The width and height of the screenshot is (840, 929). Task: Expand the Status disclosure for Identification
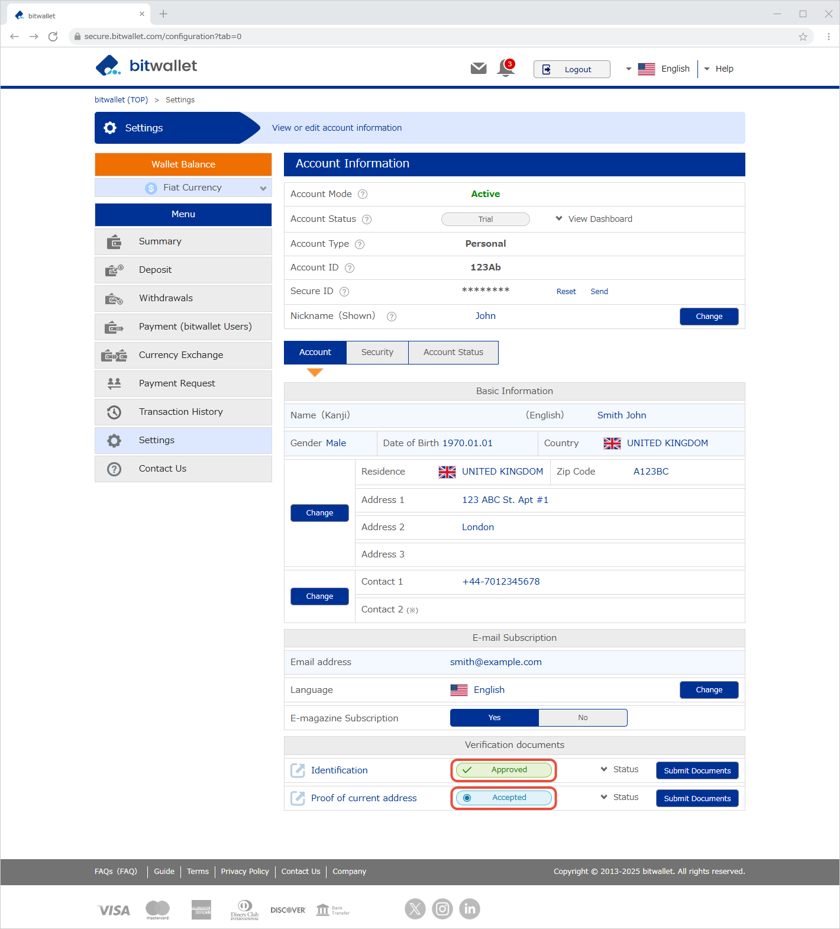(x=619, y=769)
